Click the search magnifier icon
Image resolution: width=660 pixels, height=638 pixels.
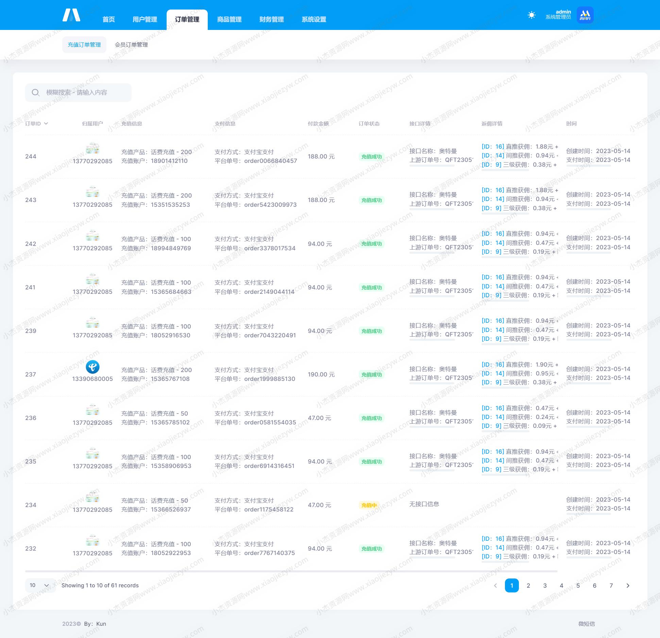coord(36,92)
